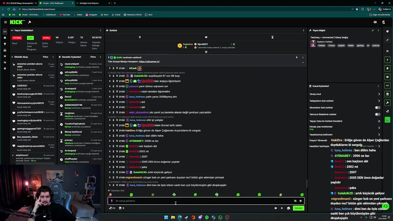
Task: Open the settings gear in the left sidebar
Action: pyautogui.click(x=5, y=68)
